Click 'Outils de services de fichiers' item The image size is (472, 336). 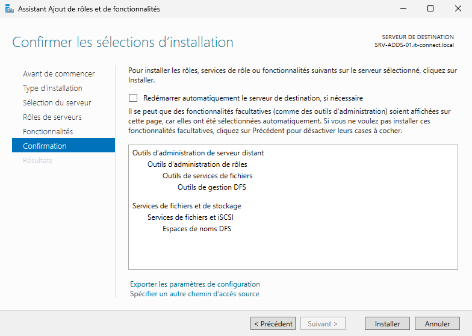207,176
